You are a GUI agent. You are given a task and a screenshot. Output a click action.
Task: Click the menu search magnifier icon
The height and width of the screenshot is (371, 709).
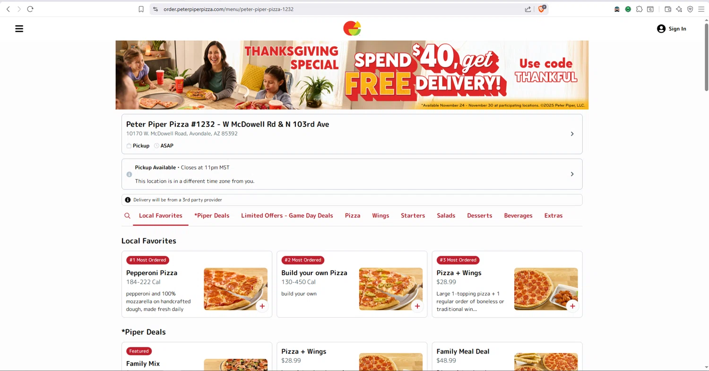tap(127, 216)
